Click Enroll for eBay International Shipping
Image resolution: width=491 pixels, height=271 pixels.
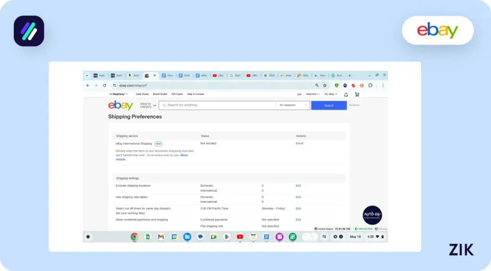tap(299, 143)
